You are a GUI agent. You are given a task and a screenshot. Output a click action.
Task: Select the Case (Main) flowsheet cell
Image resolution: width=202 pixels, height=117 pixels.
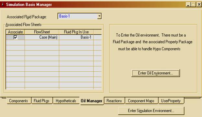[x=42, y=37]
